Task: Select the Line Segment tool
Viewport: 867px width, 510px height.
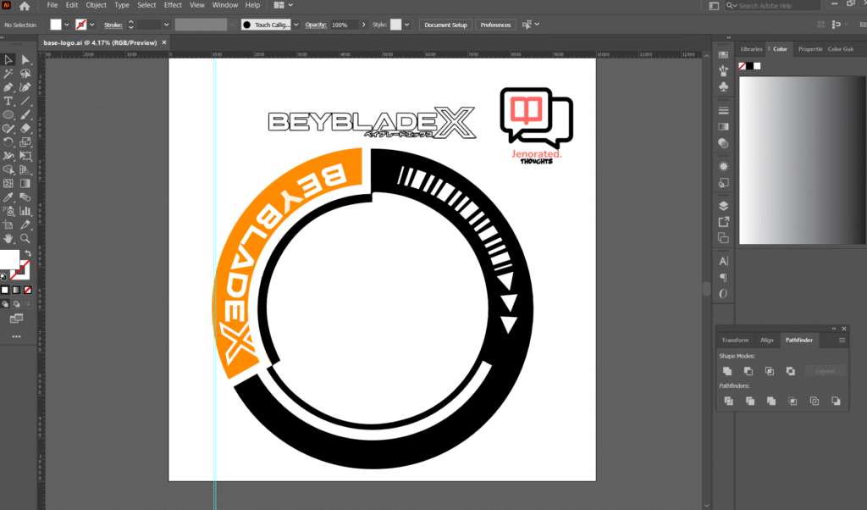Action: (x=25, y=101)
